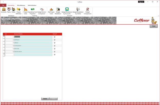
Task: Click the Account Name column header
Action: [x=18, y=34]
